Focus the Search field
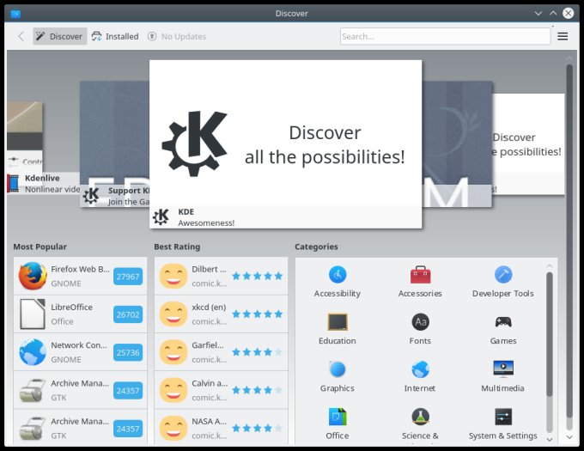The width and height of the screenshot is (584, 451). [445, 36]
